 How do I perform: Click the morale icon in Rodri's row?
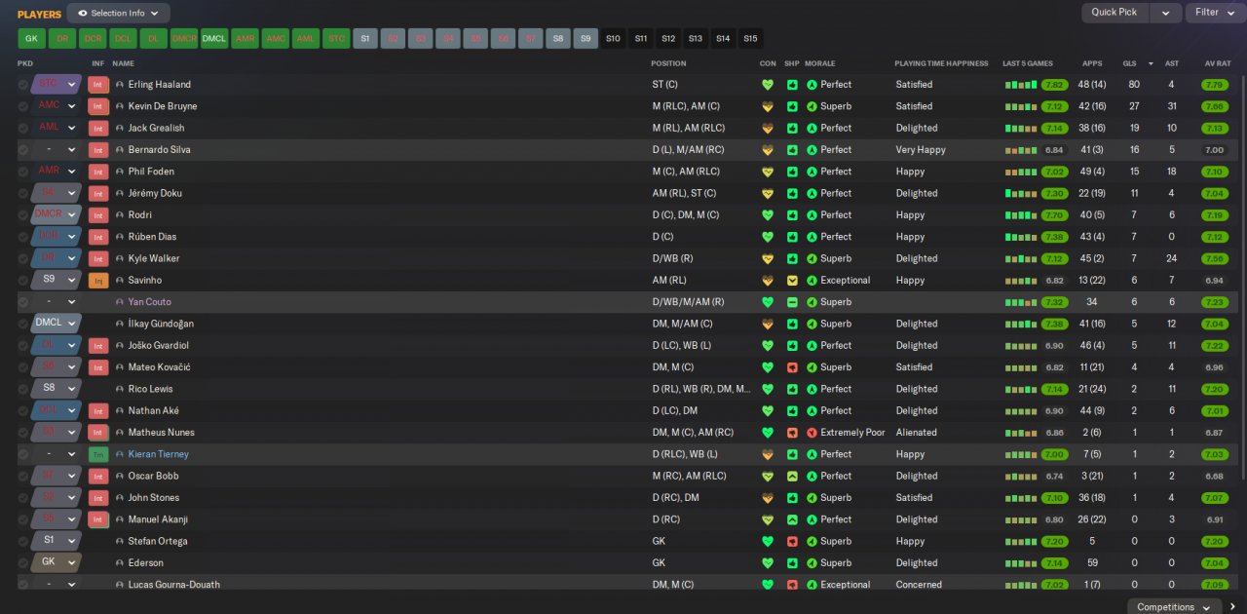pos(812,215)
